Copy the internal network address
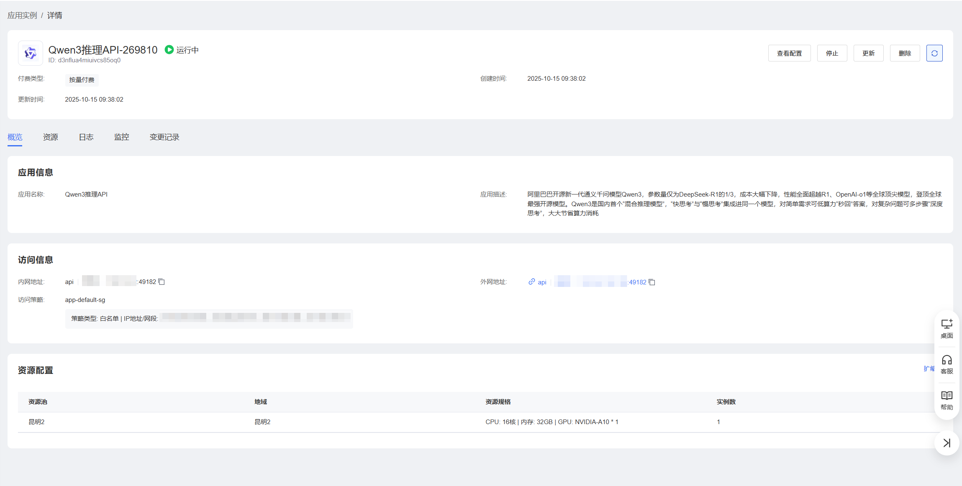This screenshot has width=962, height=486. coord(162,282)
